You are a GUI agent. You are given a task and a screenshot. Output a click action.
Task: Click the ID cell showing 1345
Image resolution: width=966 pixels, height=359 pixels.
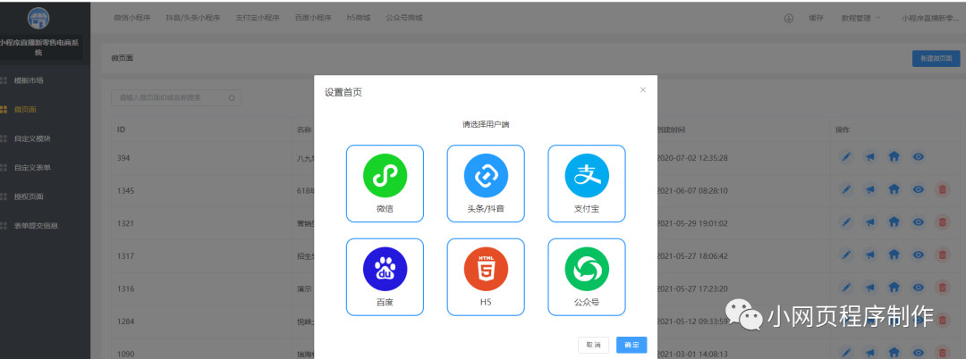(x=125, y=190)
